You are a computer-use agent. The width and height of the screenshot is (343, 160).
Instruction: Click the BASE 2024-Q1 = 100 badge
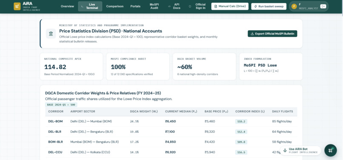(61, 105)
